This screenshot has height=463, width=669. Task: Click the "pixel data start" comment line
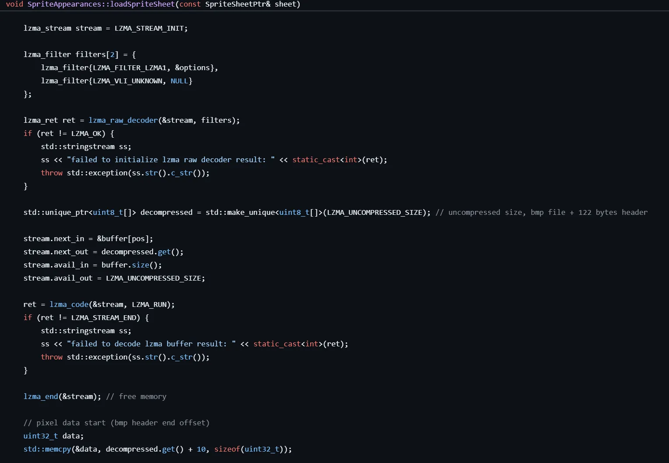(x=117, y=423)
